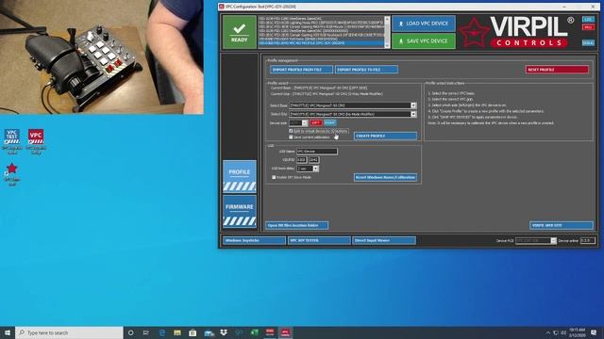Click the red RESET PROFILE button

(x=557, y=70)
